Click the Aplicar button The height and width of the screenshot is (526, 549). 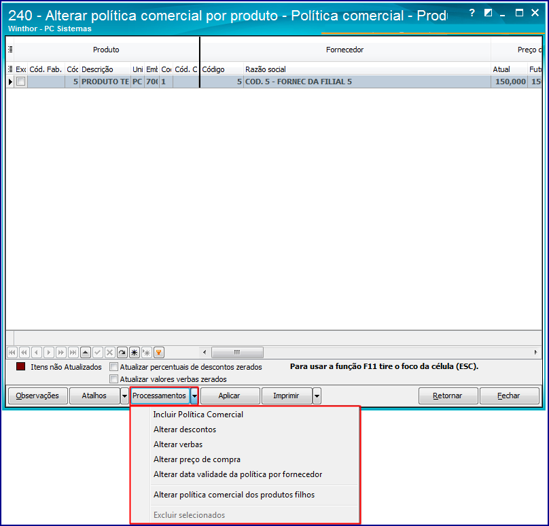[x=230, y=396]
